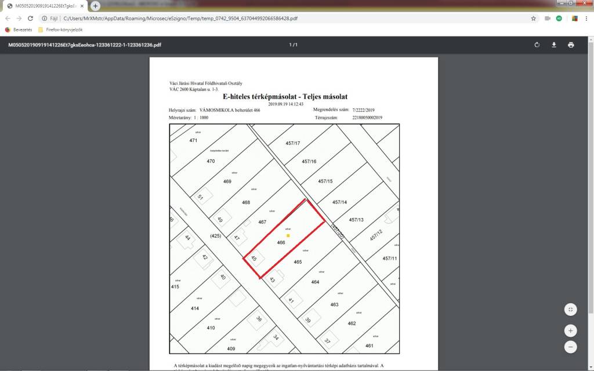The width and height of the screenshot is (594, 371).
Task: Click the 'Váci Járási Hivatal Földhivatali Osztály' header
Action: tap(206, 83)
